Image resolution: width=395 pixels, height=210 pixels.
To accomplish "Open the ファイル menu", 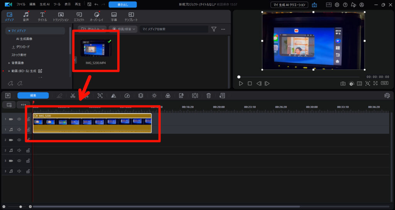I will click(21, 4).
